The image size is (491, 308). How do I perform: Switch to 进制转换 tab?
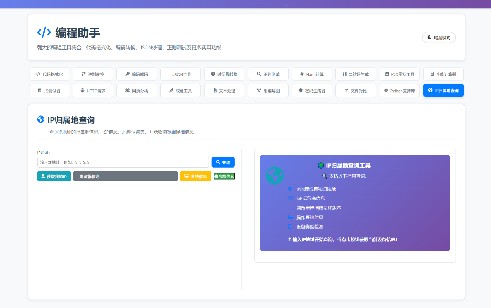point(93,74)
